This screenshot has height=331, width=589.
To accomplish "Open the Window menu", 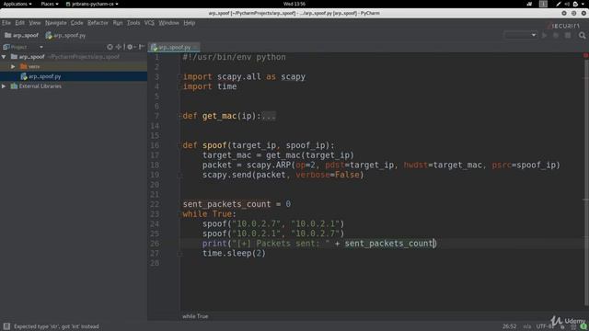I will point(168,23).
